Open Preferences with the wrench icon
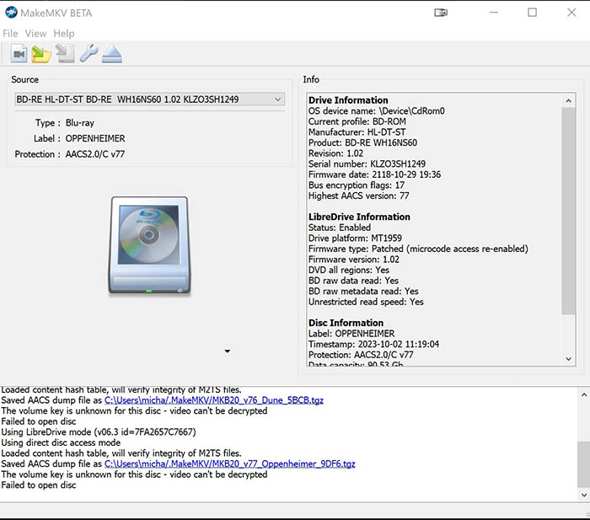This screenshot has width=590, height=520. (88, 53)
